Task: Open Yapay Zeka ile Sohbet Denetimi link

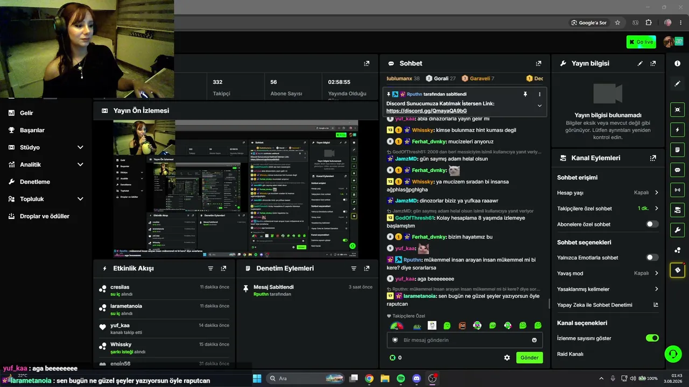Action: [x=608, y=305]
